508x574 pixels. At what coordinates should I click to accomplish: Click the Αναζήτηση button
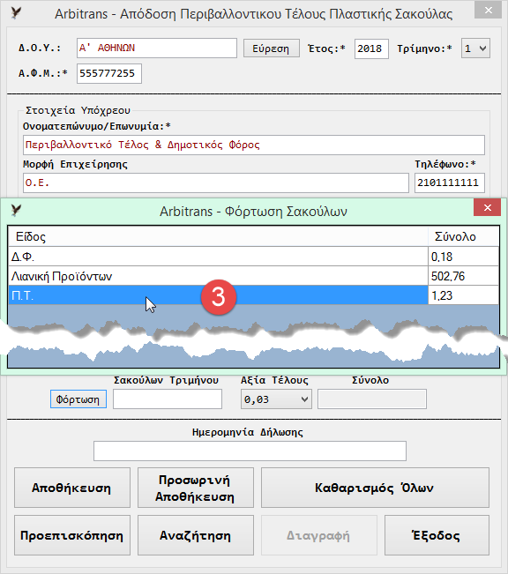pos(195,535)
